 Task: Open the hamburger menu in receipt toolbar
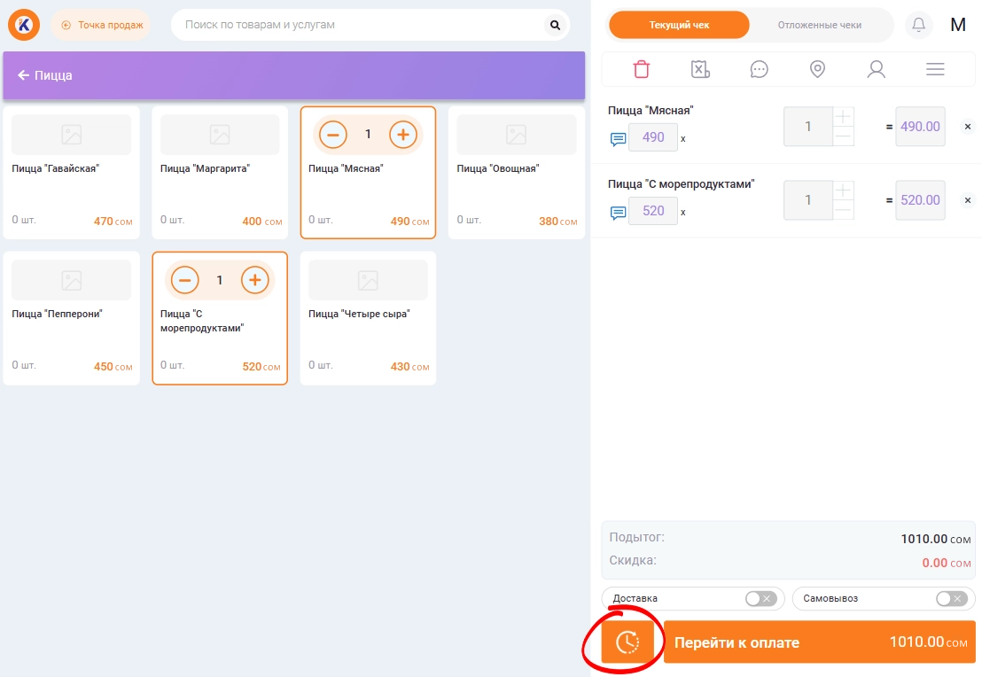point(935,69)
